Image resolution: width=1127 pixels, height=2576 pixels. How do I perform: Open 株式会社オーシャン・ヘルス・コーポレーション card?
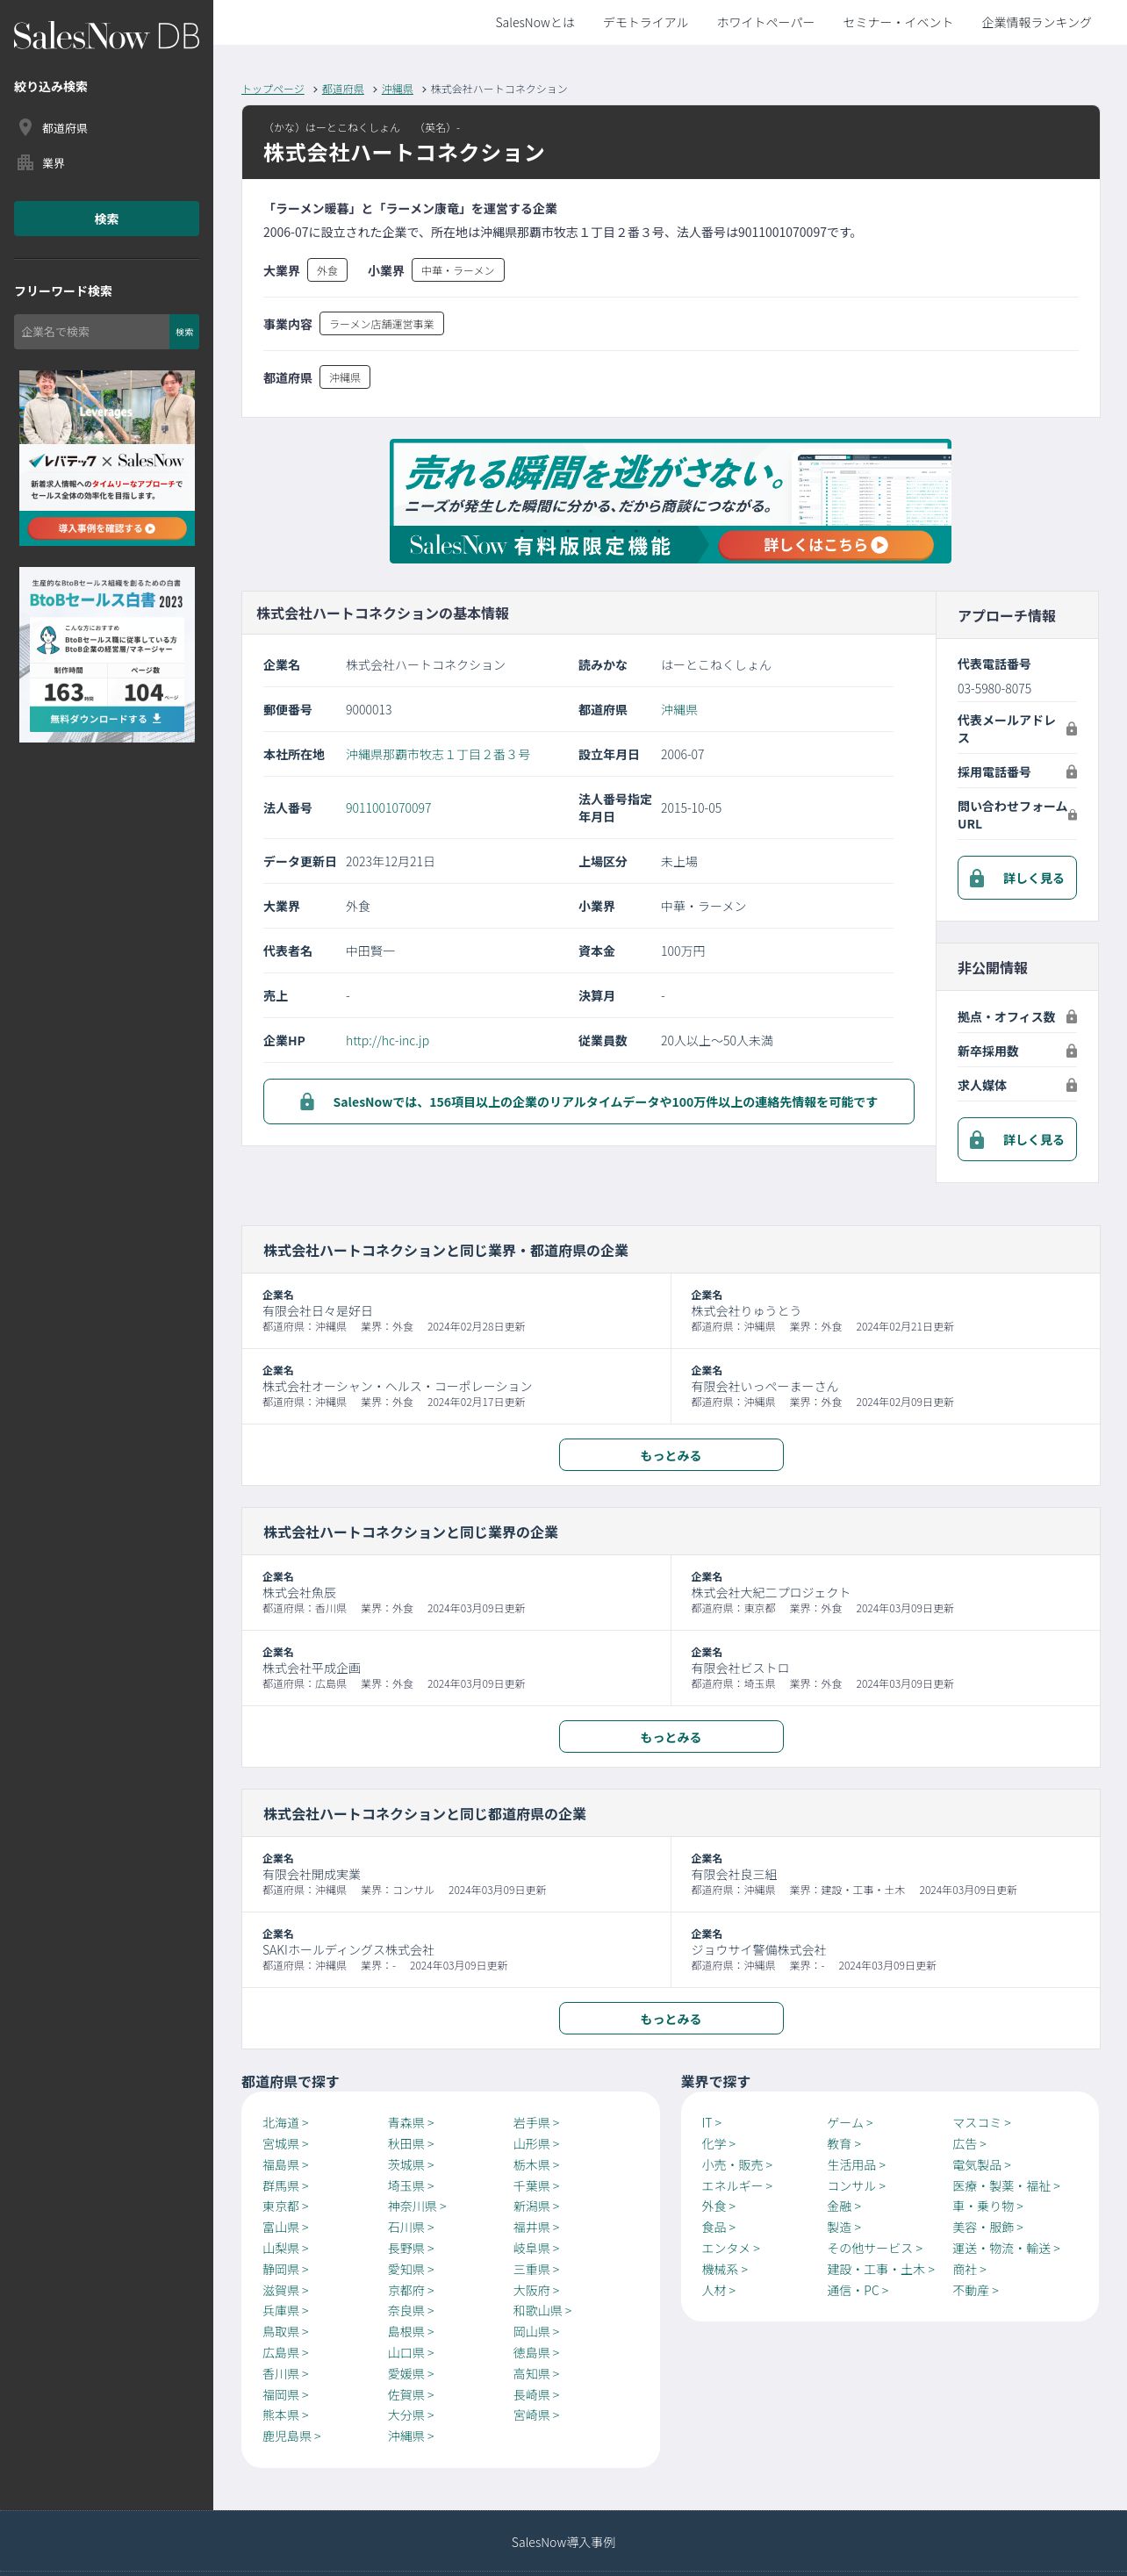pos(456,1386)
